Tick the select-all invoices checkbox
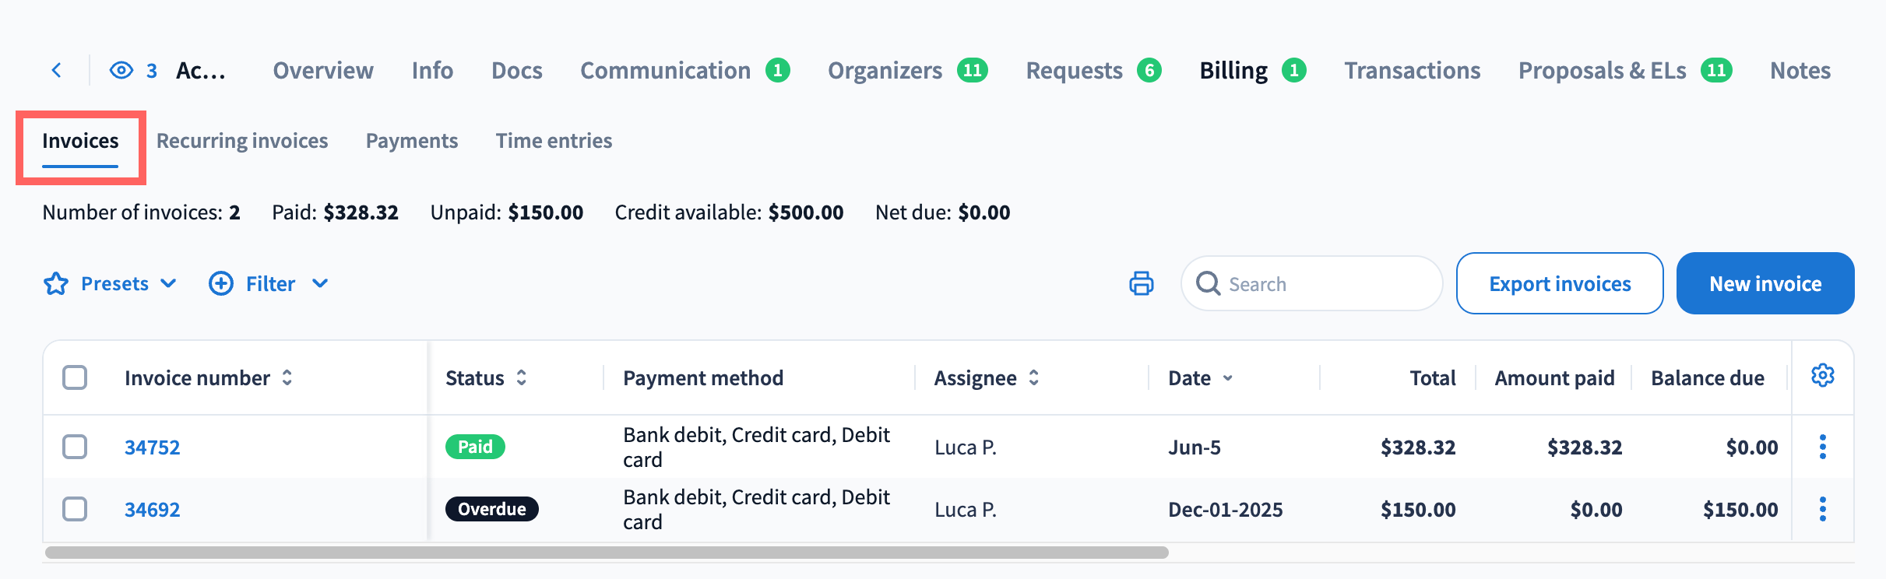Screen dimensions: 1886x579 pos(75,377)
